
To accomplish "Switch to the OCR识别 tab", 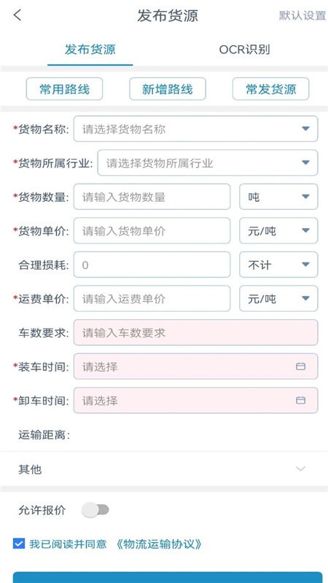I will coord(244,50).
